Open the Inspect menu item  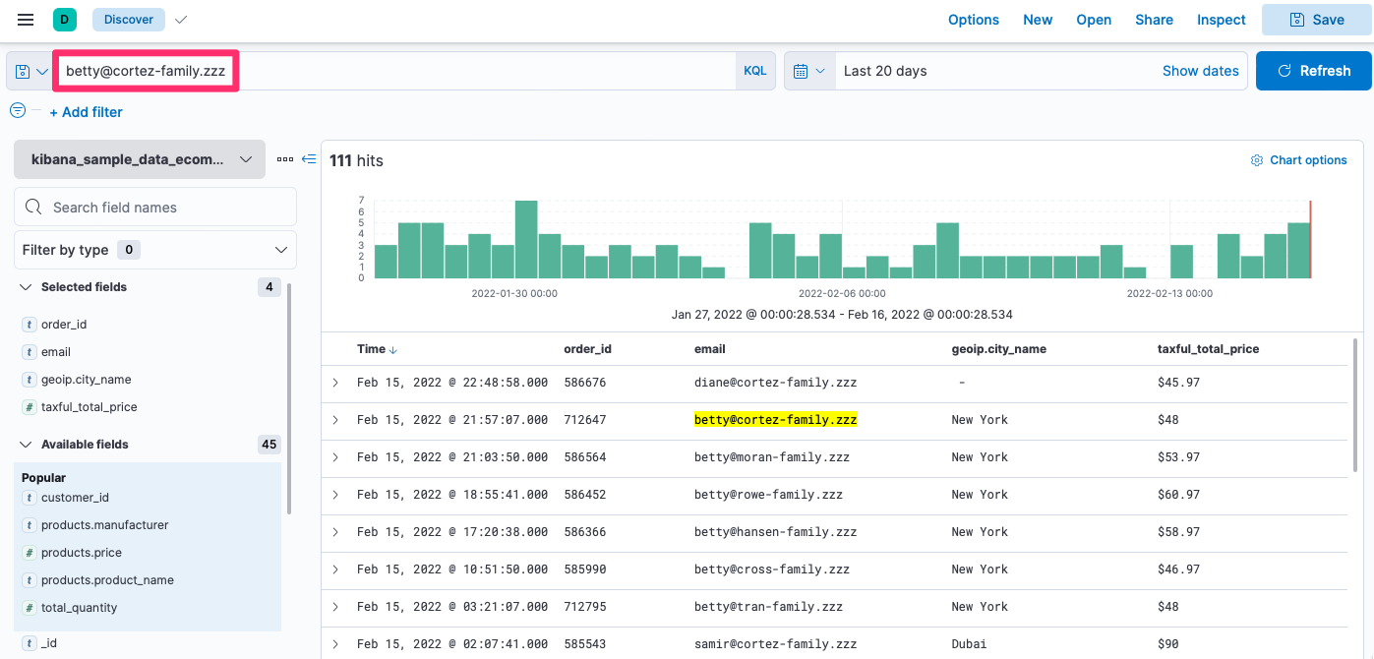click(1221, 20)
